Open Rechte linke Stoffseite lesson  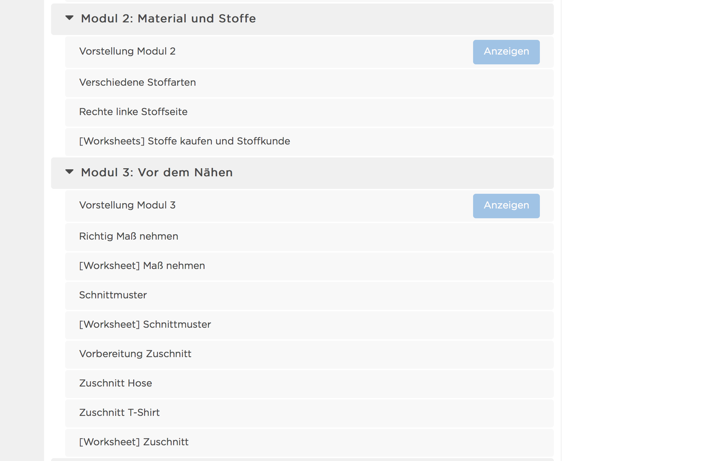133,112
